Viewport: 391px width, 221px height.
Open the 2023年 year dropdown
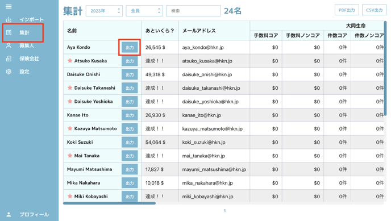point(104,11)
